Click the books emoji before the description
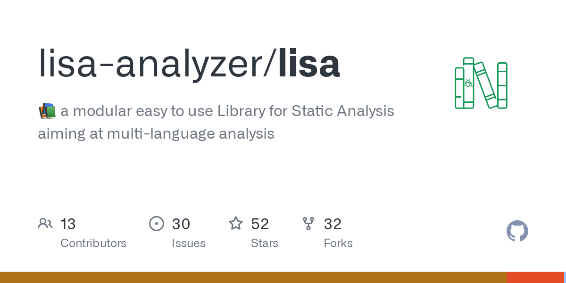This screenshot has height=283, width=566. (47, 112)
